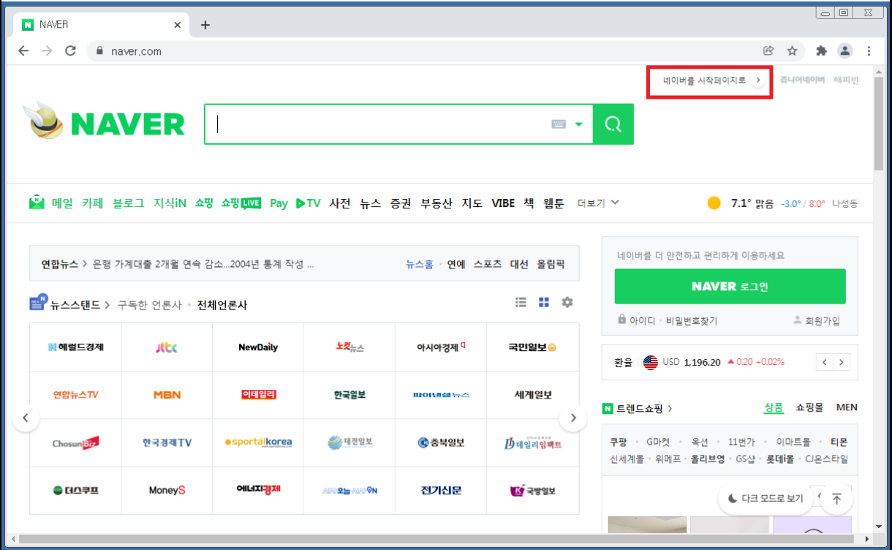This screenshot has height=550, width=892.
Task: Open newsstand settings gear icon
Action: coord(567,302)
